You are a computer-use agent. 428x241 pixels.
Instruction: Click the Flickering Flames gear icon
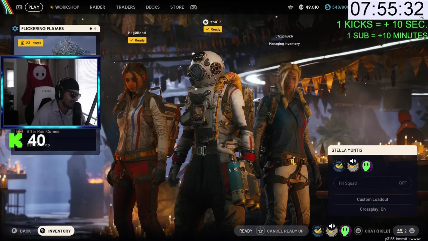pos(15,29)
